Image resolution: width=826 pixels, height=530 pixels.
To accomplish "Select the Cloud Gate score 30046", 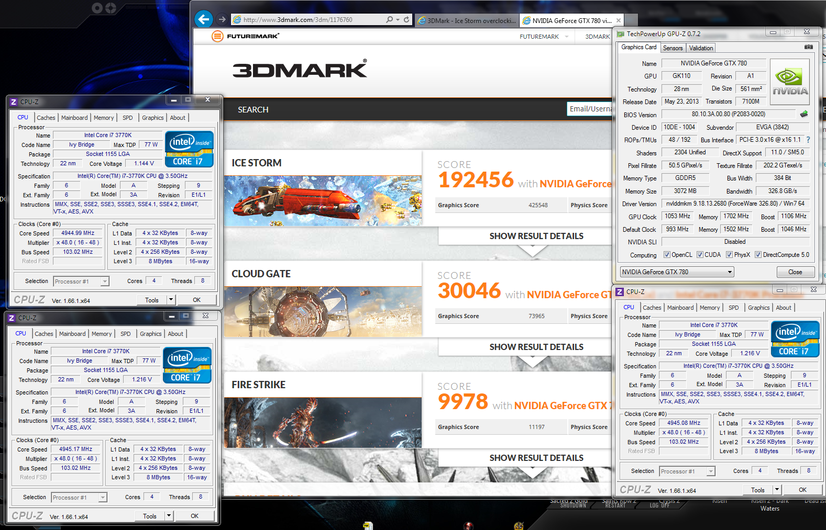I will pos(469,290).
